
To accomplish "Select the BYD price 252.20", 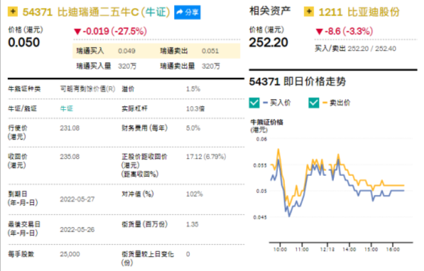I will pyautogui.click(x=269, y=42).
